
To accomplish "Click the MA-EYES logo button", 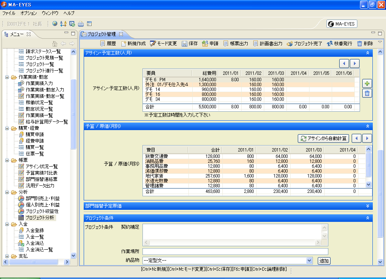I will [x=342, y=24].
